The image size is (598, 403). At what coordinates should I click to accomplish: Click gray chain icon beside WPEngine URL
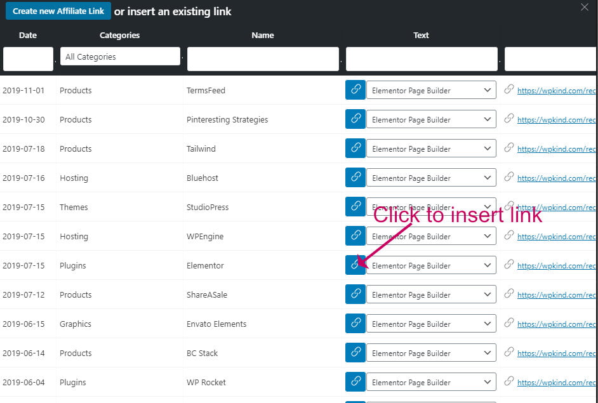click(x=508, y=235)
